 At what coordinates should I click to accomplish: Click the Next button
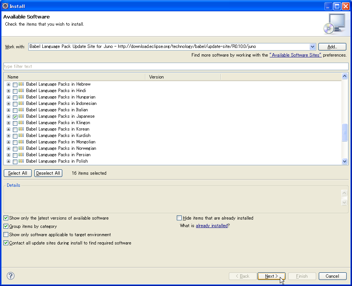click(x=272, y=276)
